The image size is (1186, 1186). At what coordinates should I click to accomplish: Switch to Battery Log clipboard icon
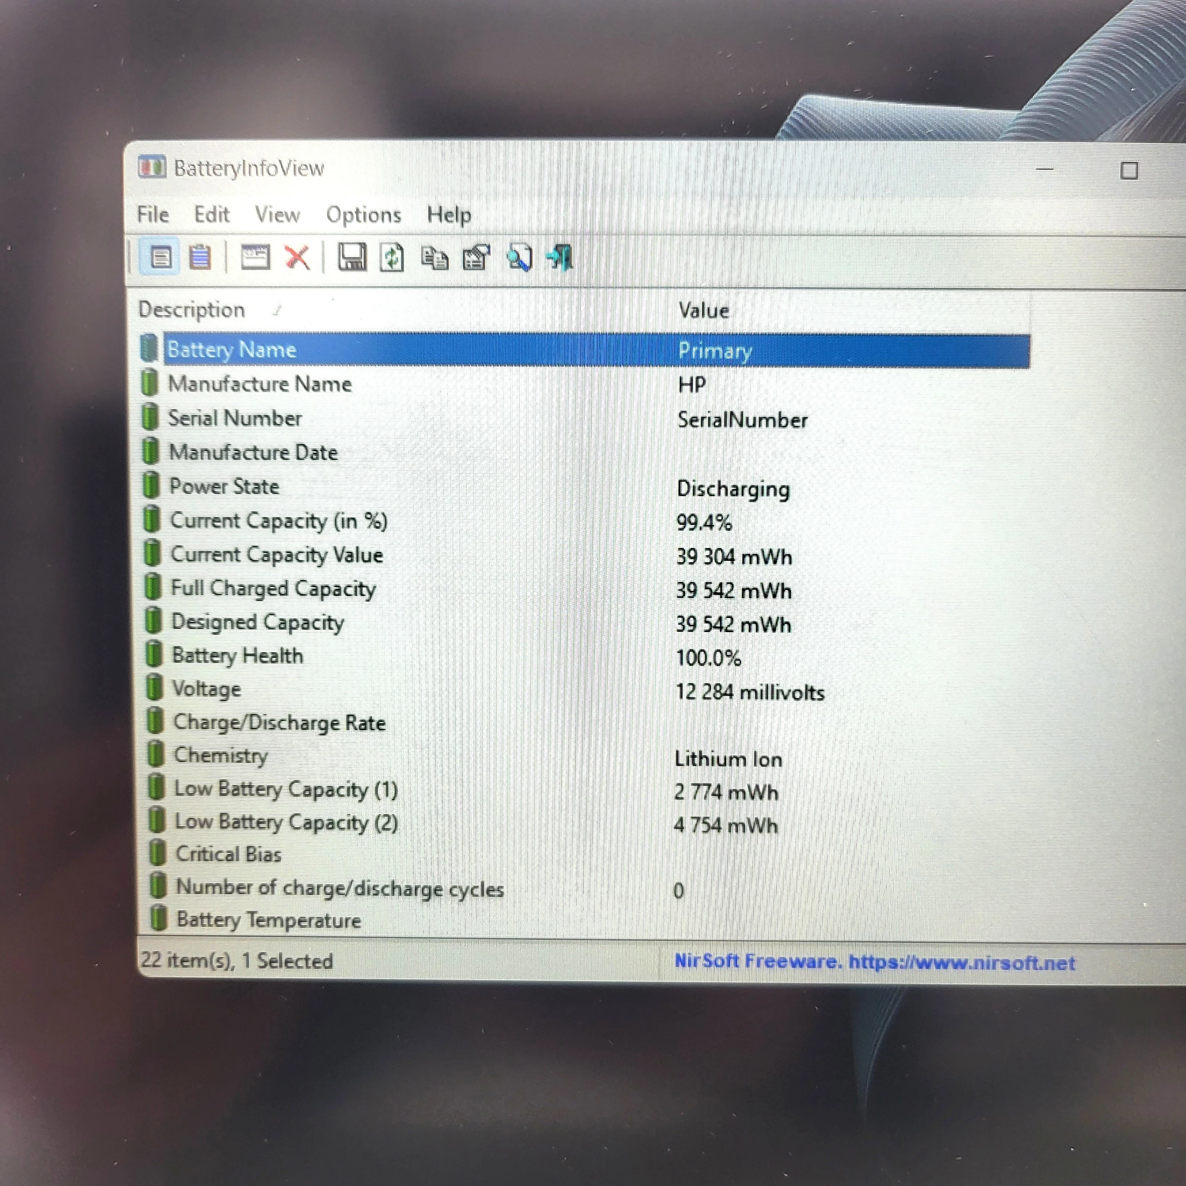199,257
